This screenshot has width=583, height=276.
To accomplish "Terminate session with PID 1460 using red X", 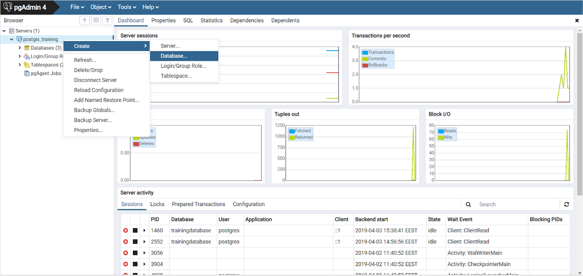I will coord(126,231).
